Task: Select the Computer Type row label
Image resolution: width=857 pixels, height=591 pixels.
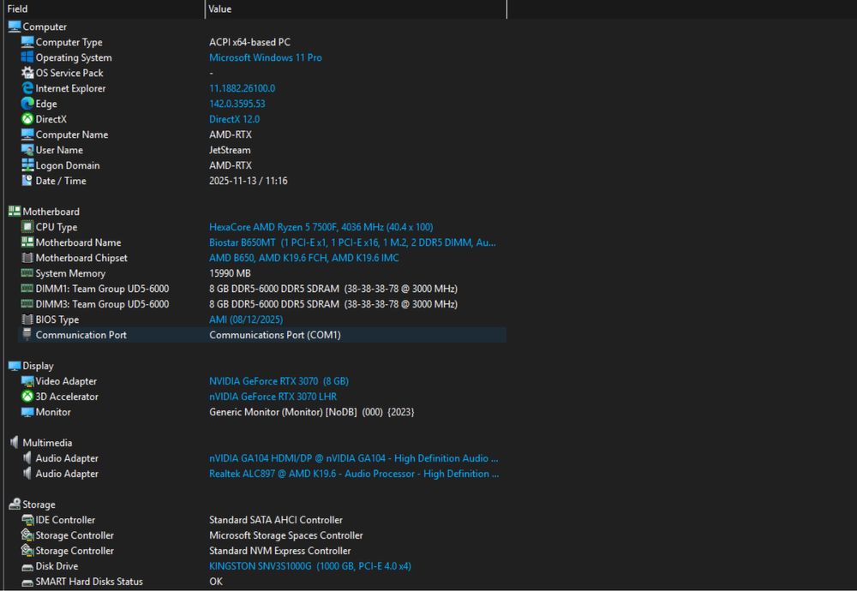Action: (69, 42)
